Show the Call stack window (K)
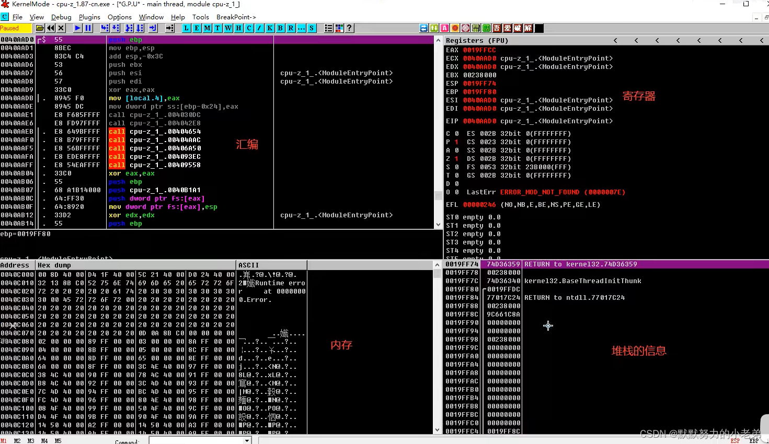The width and height of the screenshot is (769, 444). [270, 28]
